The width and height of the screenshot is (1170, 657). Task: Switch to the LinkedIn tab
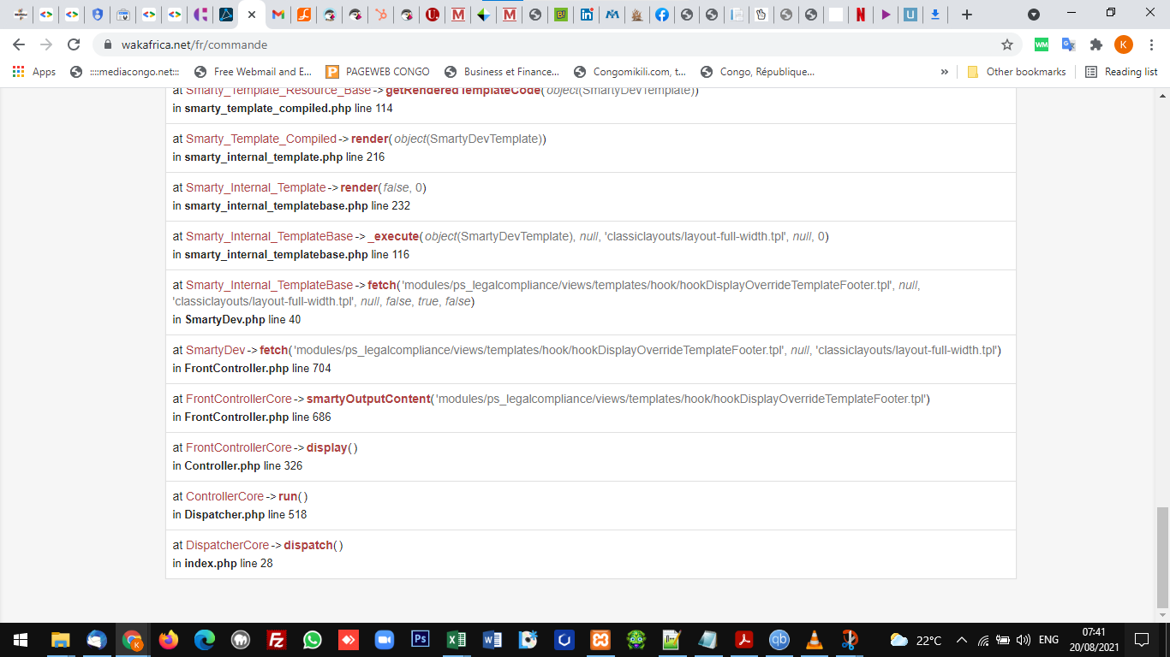click(586, 15)
